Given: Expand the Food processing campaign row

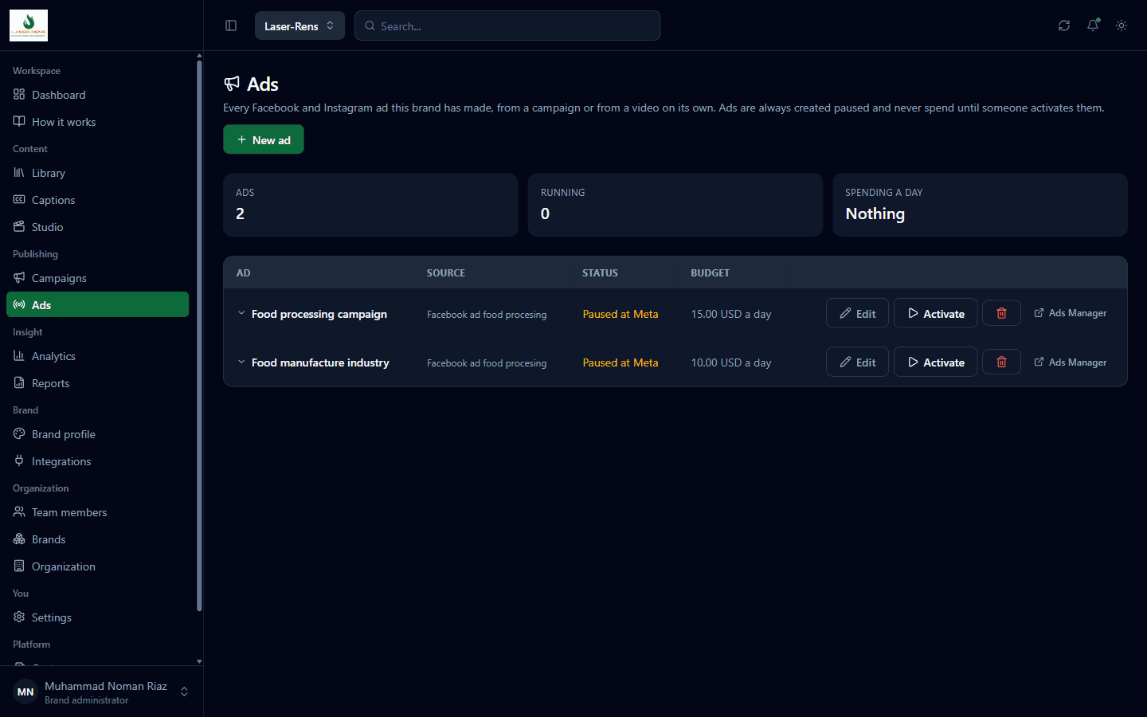Looking at the screenshot, I should (x=241, y=314).
